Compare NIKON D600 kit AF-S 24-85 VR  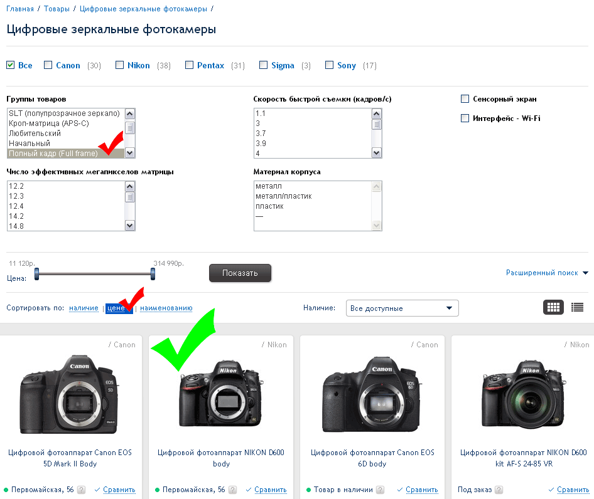[x=573, y=490]
